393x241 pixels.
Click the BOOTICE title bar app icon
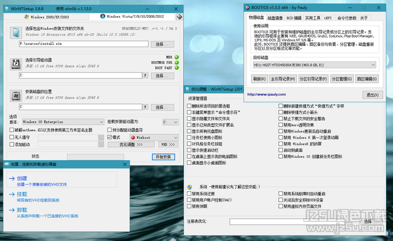click(x=248, y=7)
